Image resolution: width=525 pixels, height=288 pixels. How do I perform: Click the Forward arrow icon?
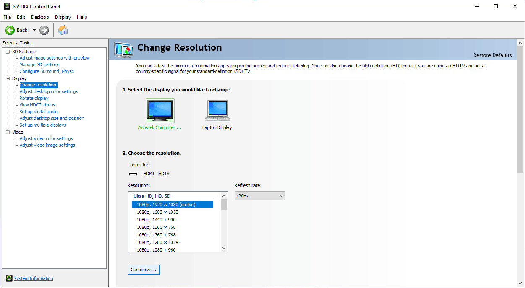point(44,30)
